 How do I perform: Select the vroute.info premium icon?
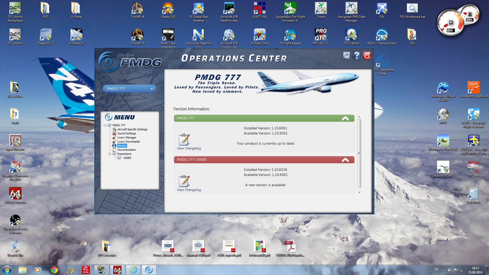coord(474,90)
